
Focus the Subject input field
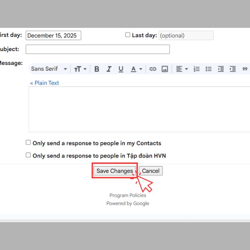[98, 49]
